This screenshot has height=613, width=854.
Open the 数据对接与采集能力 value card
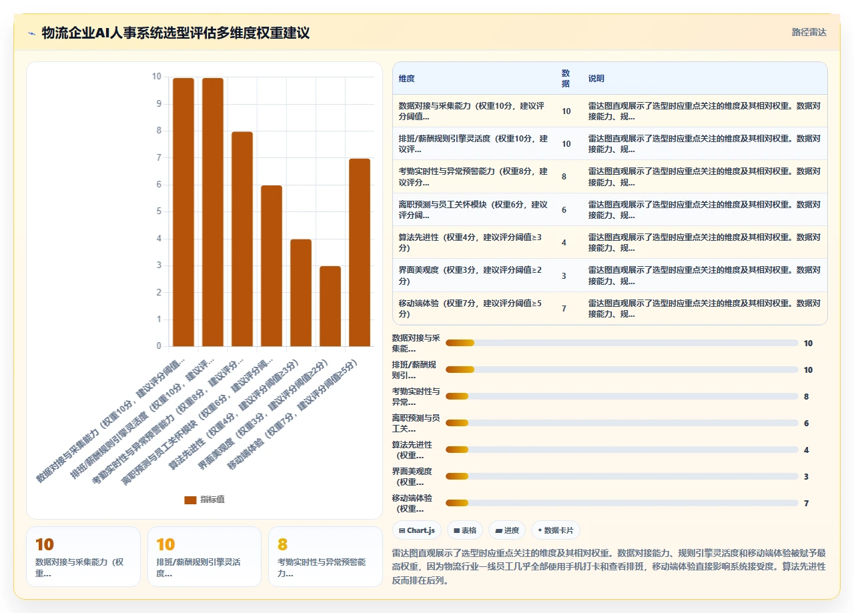pyautogui.click(x=83, y=556)
